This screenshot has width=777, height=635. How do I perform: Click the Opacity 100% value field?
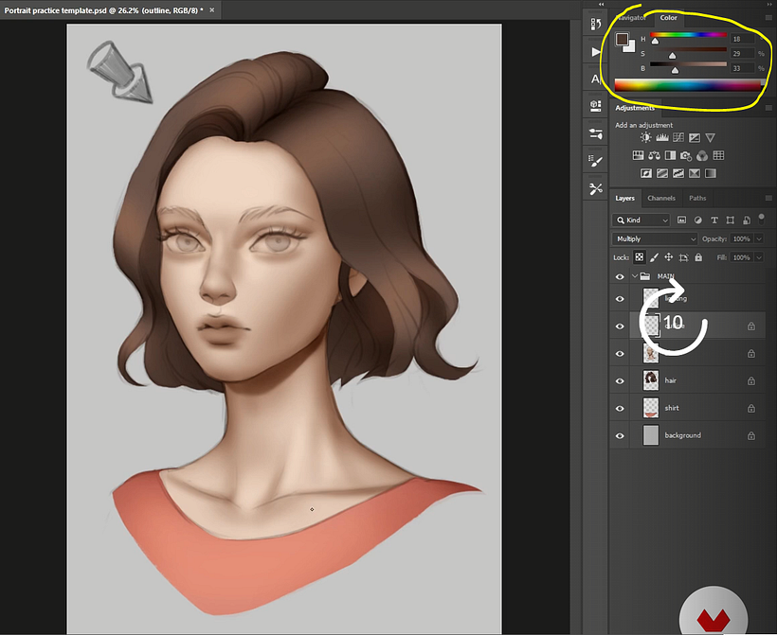pos(741,239)
